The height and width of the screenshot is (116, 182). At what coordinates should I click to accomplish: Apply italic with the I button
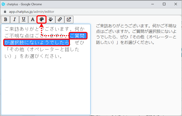coord(15,20)
